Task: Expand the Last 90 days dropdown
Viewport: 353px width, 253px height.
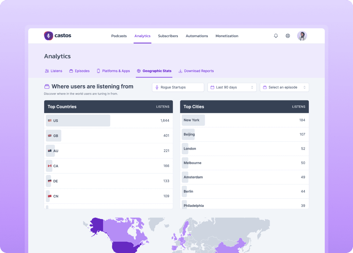Action: [232, 87]
